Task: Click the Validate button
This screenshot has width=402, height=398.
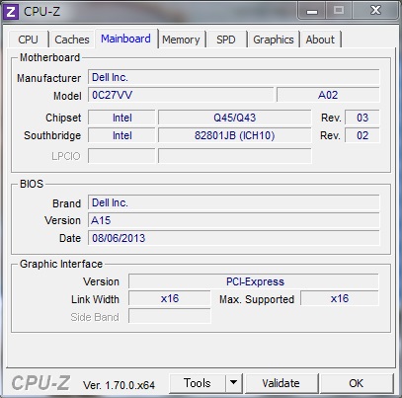Action: pos(281,383)
